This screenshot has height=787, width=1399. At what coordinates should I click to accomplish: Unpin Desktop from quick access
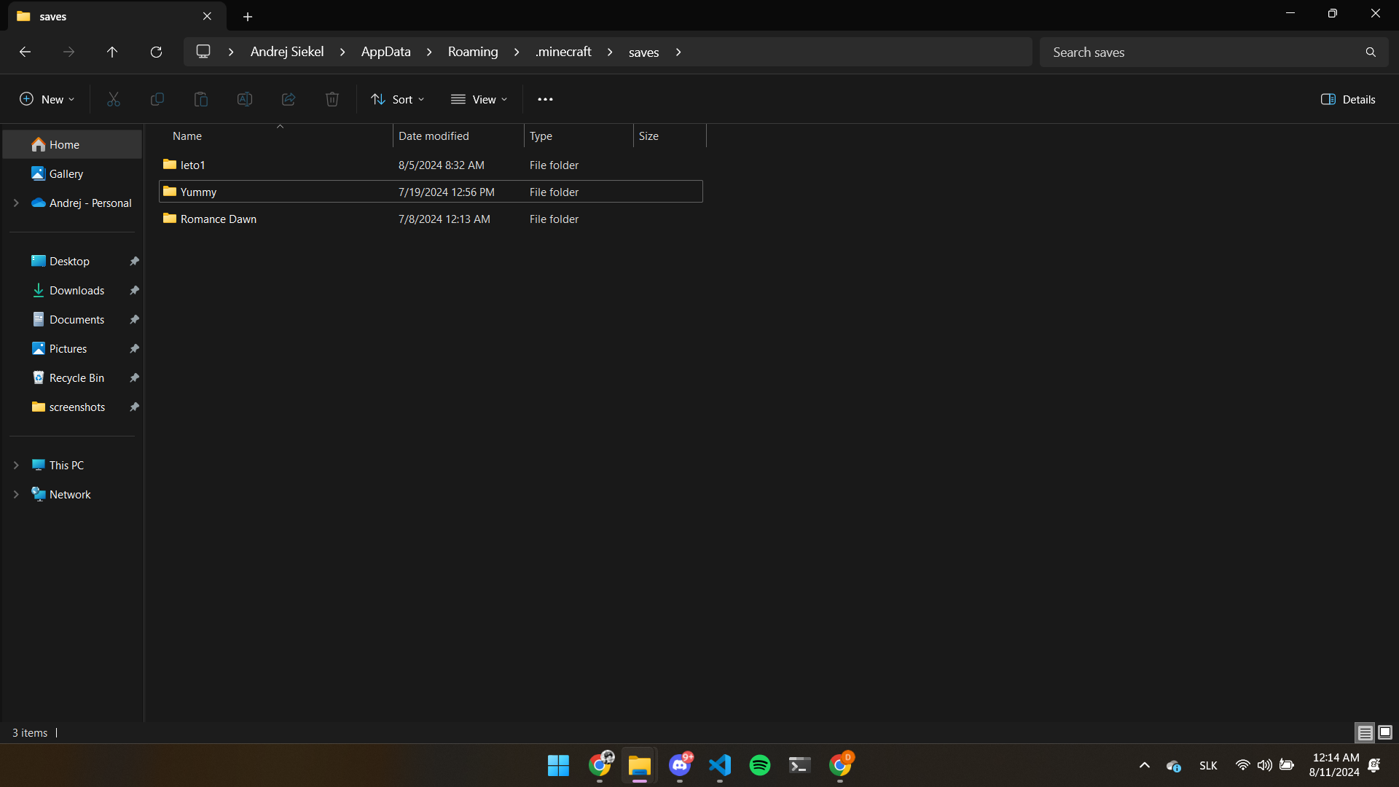pyautogui.click(x=134, y=261)
